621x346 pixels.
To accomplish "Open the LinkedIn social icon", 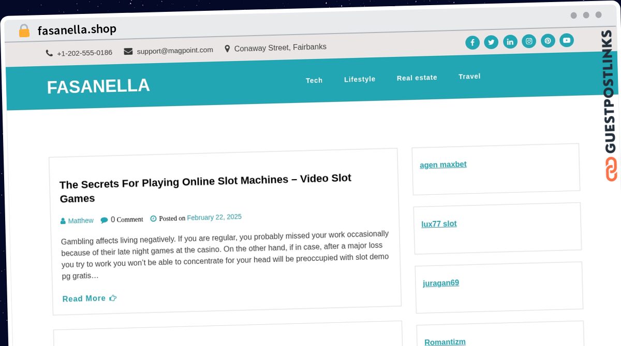I will (510, 41).
